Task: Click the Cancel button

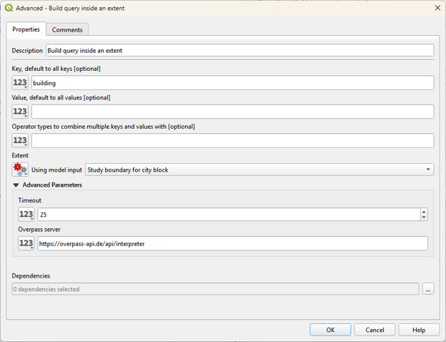Action: 375,330
